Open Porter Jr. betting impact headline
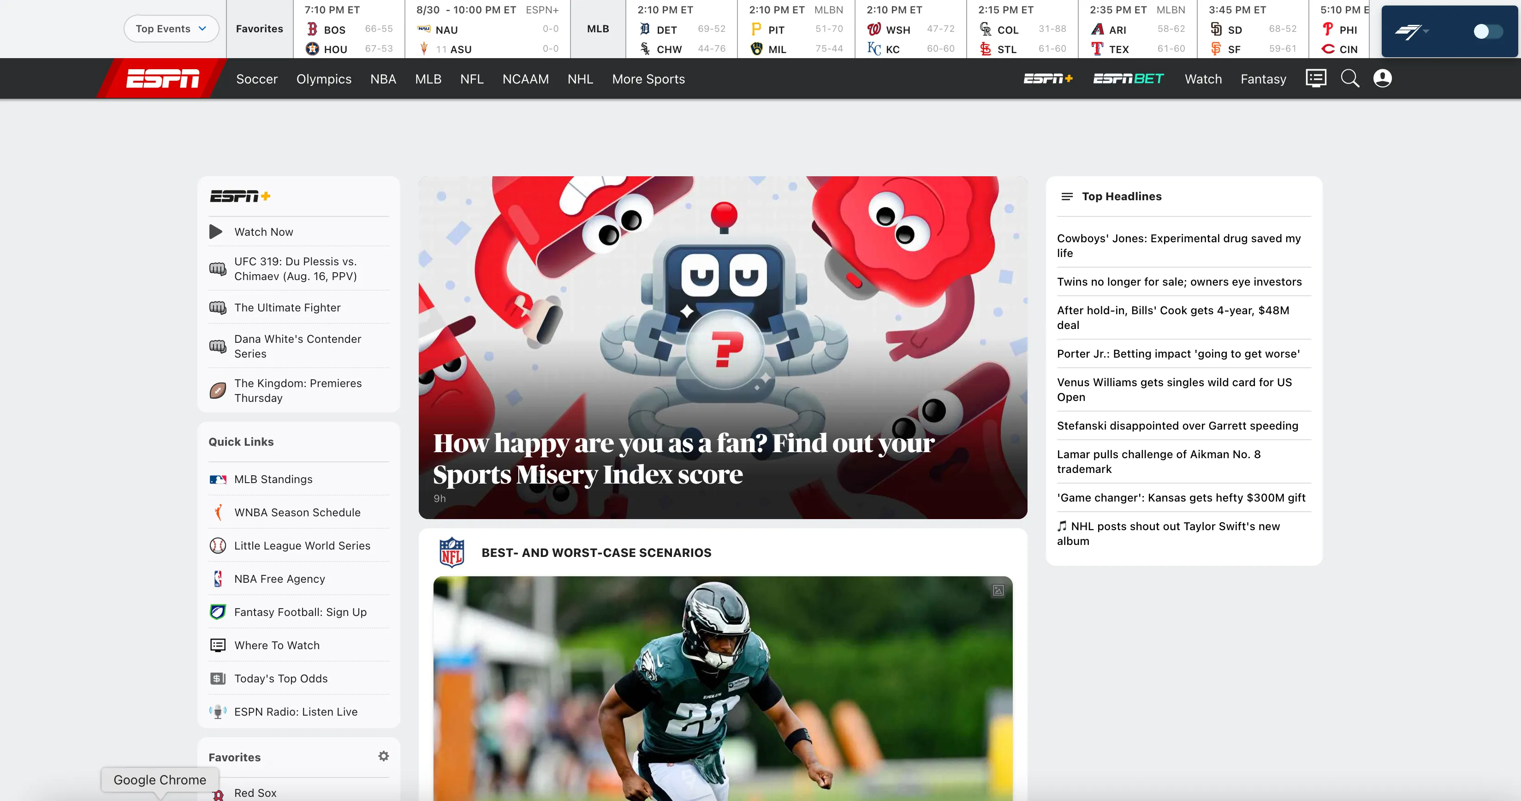1521x801 pixels. click(x=1178, y=354)
